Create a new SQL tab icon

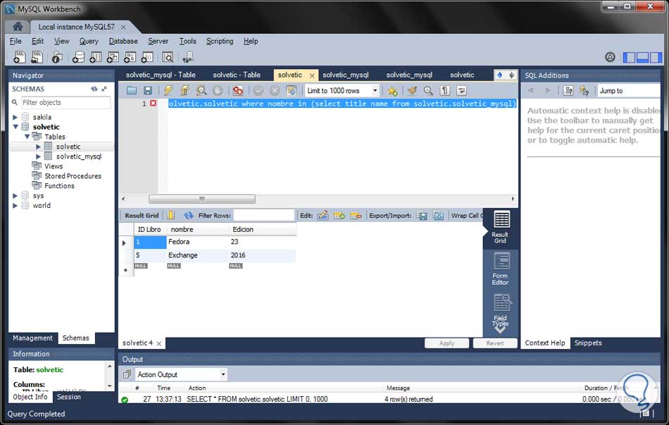[x=20, y=57]
